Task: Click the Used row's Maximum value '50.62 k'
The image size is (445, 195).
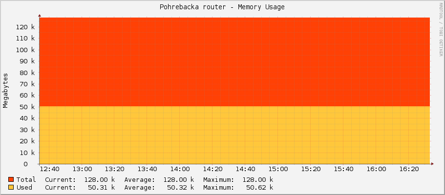Action: point(260,187)
